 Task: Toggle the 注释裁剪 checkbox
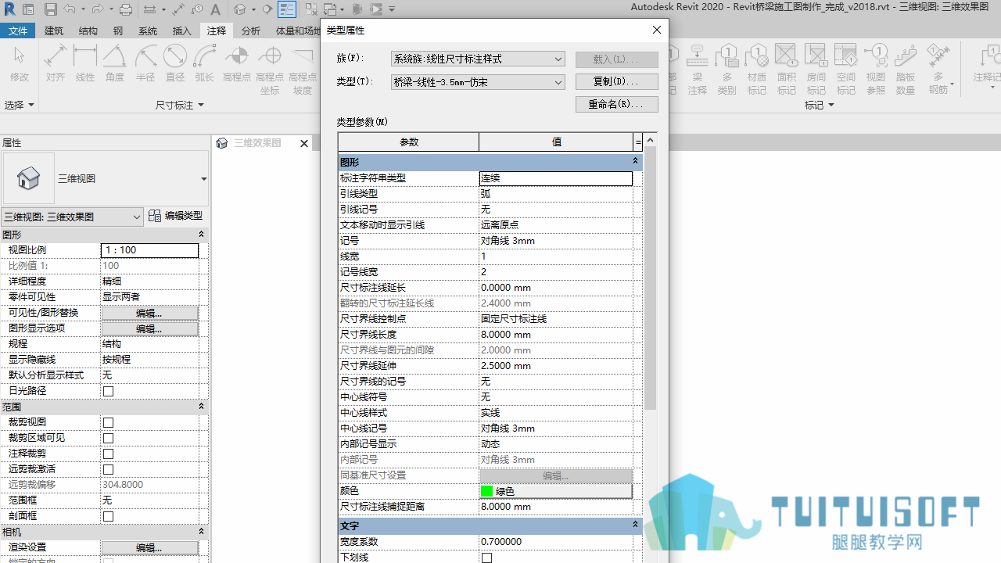pos(108,454)
